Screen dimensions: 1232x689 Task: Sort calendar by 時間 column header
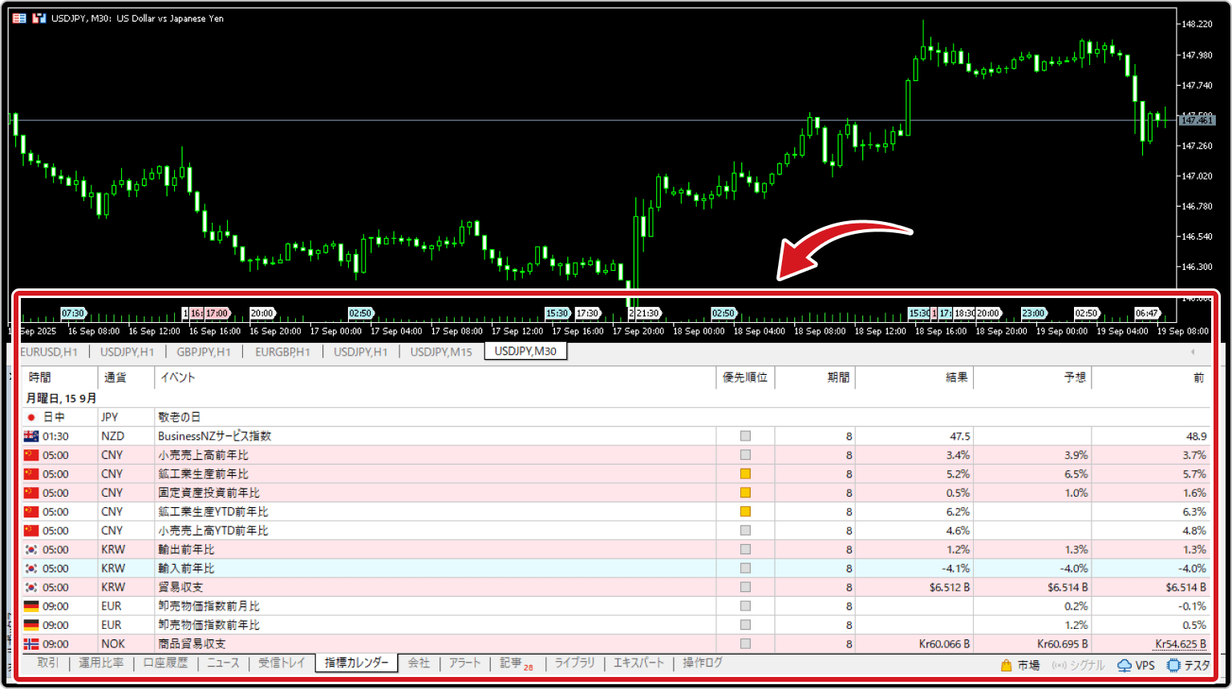40,377
